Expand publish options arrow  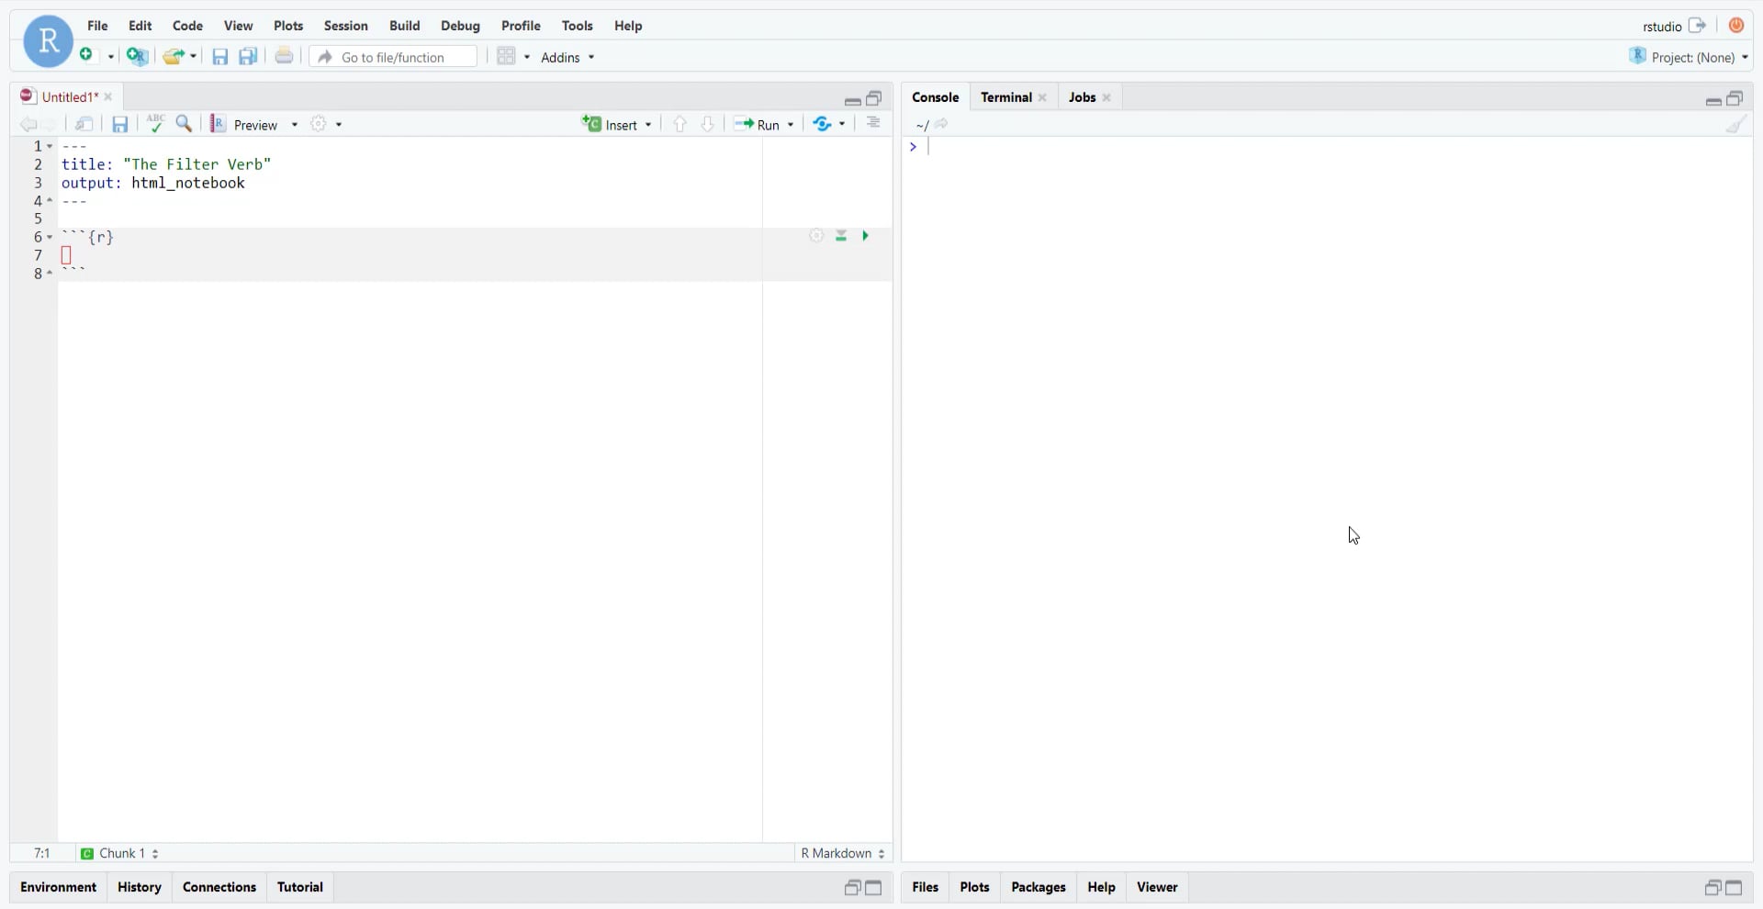[x=842, y=124]
